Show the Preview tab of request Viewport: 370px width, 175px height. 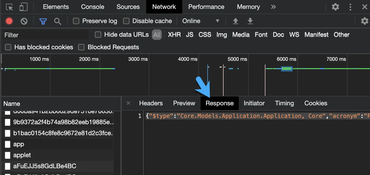point(184,103)
